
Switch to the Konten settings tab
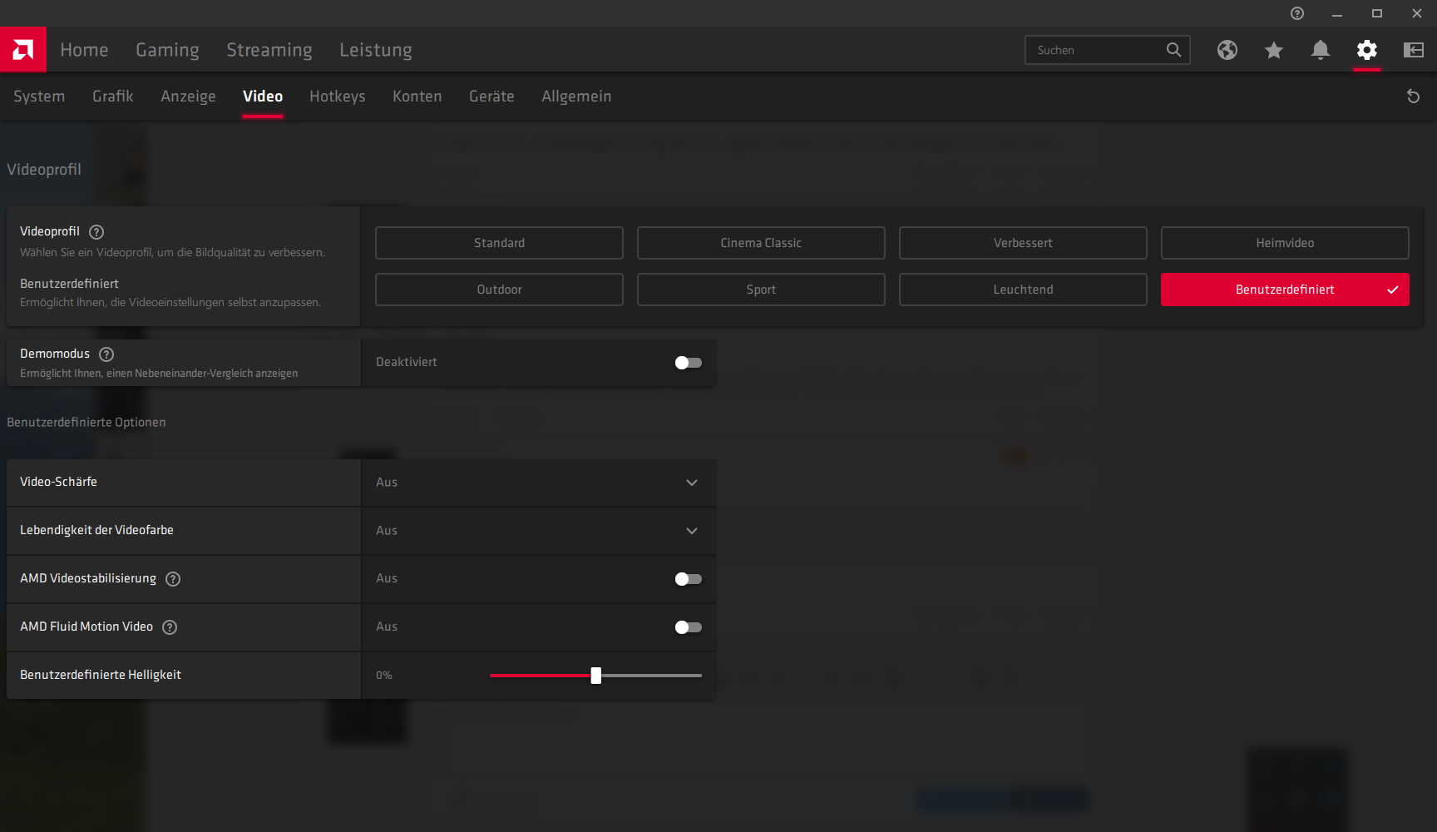(x=417, y=97)
